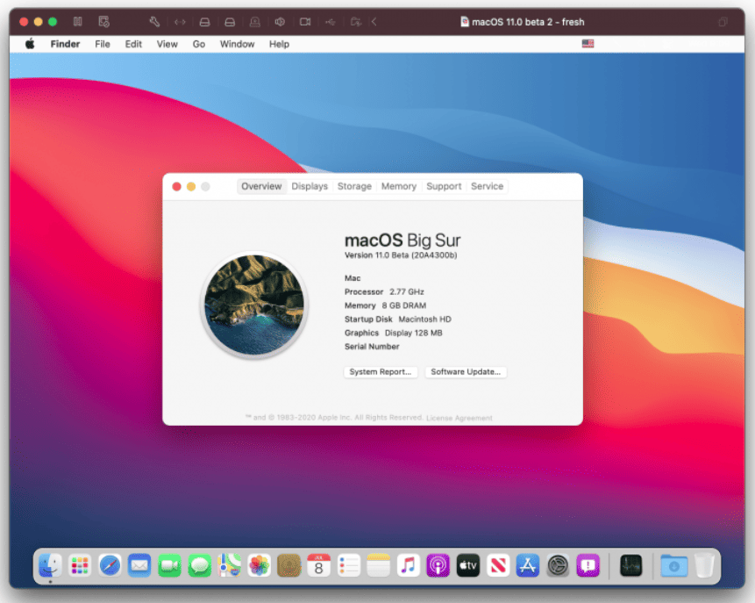
Task: Open FaceTime from the Dock
Action: coord(169,565)
